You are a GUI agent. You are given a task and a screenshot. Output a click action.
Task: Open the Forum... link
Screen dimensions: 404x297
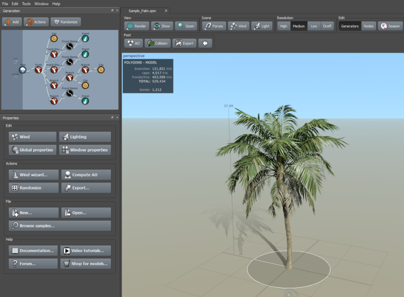point(33,264)
